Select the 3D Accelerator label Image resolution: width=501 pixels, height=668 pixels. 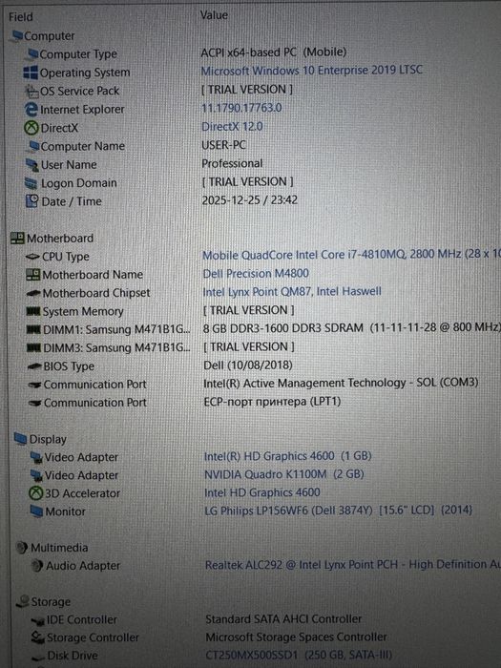pyautogui.click(x=83, y=493)
